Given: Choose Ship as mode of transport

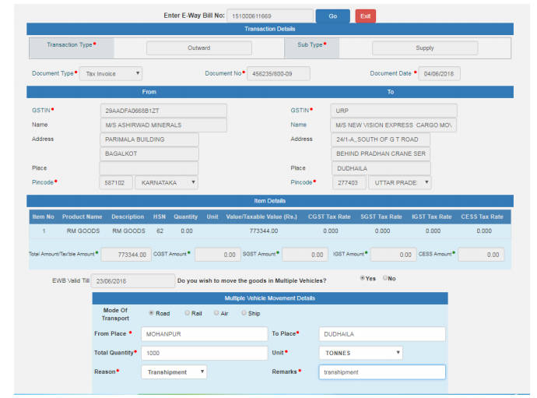Looking at the screenshot, I should point(244,313).
